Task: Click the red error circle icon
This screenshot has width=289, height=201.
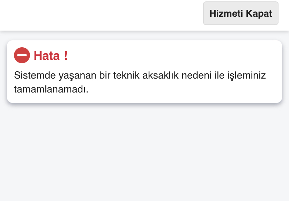Action: click(x=22, y=55)
